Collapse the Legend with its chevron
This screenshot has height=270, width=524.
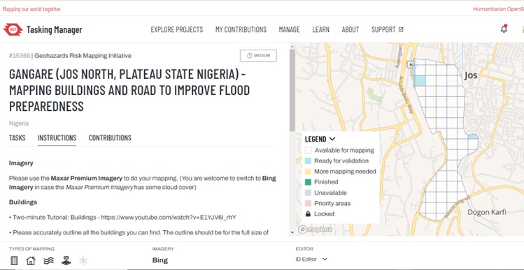(332, 139)
